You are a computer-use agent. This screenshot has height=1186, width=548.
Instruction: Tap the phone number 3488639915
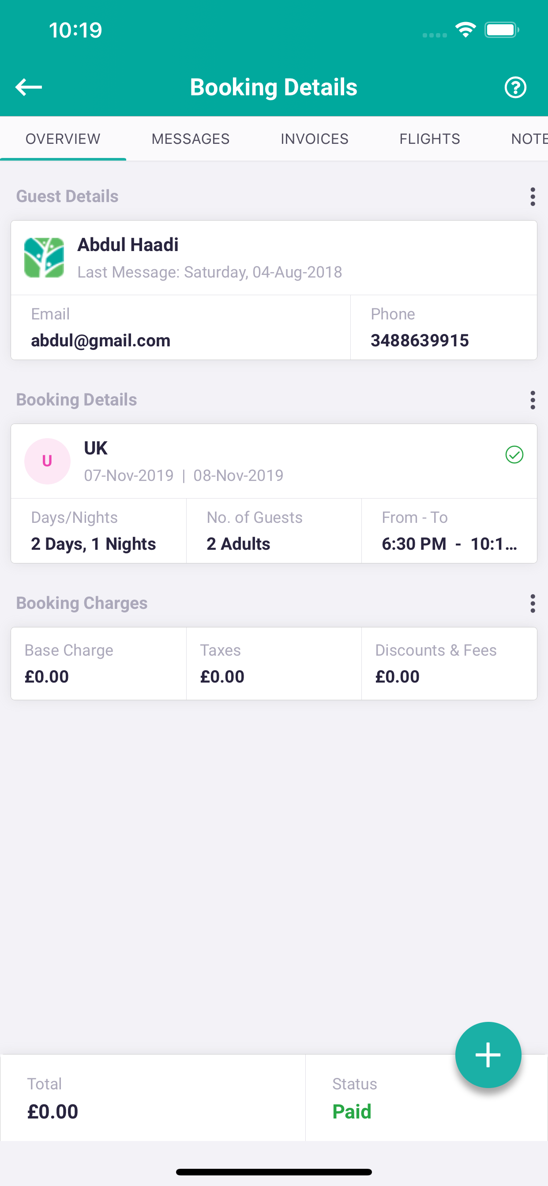(420, 340)
